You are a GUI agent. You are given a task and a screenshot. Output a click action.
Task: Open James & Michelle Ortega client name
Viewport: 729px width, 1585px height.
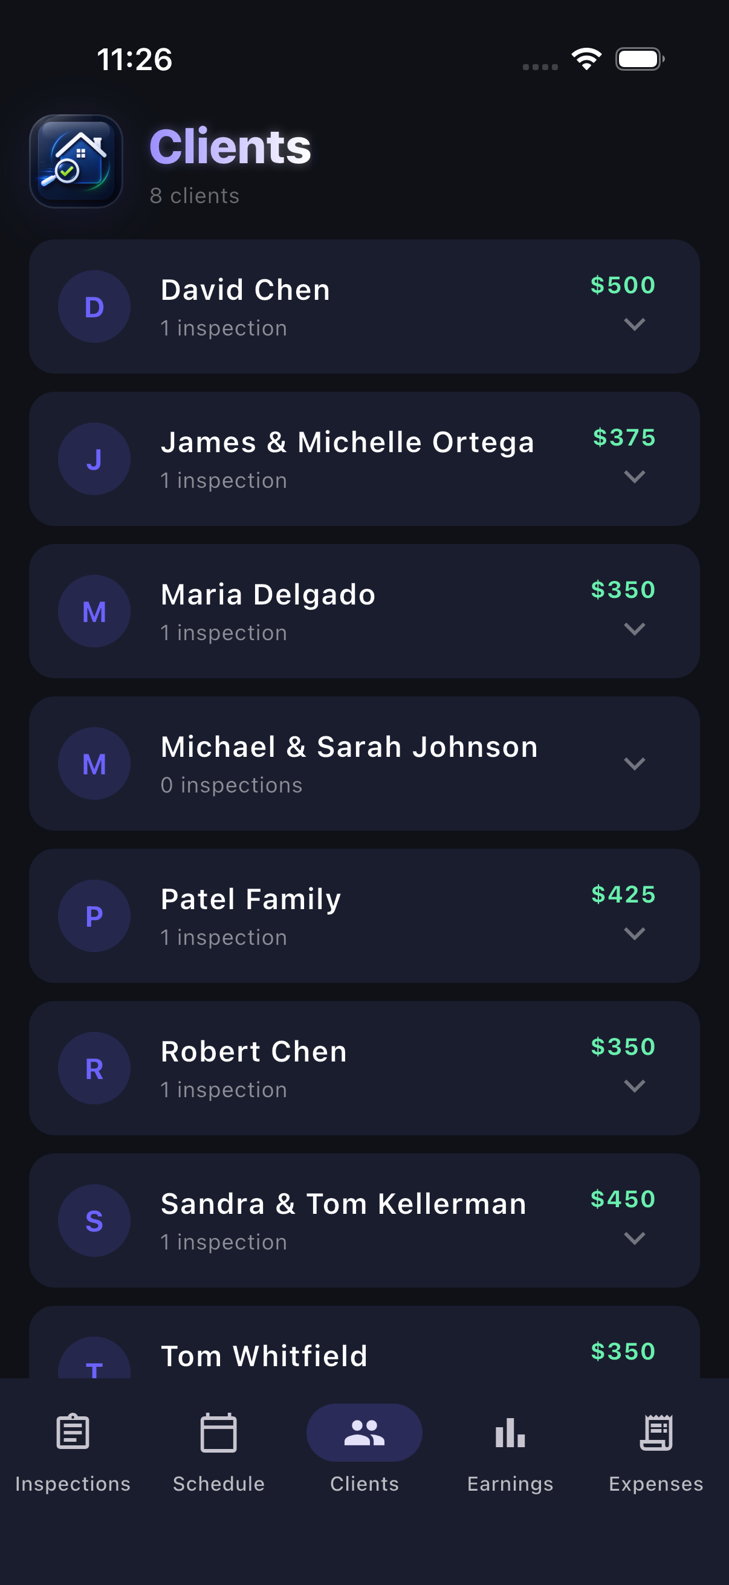(x=348, y=442)
